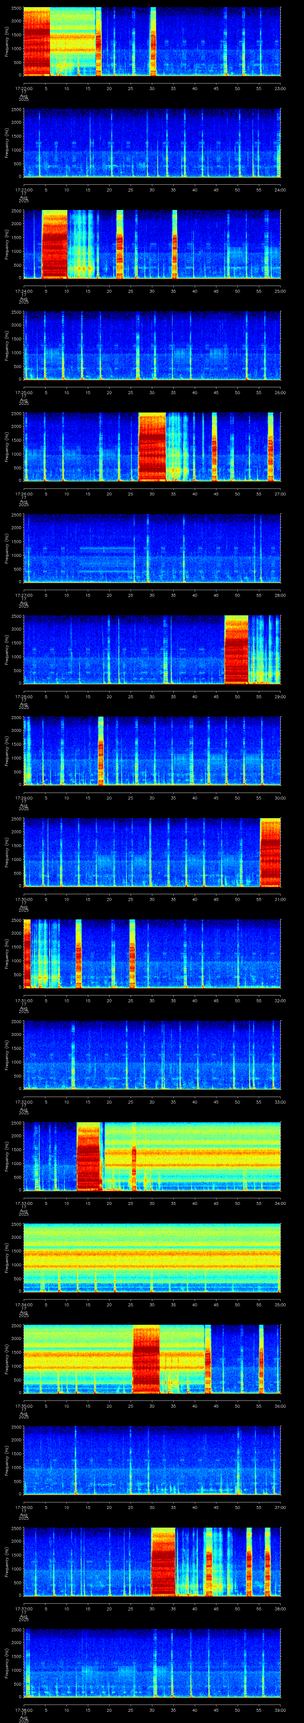Viewport: 304px width, 1723px height.
Task: Click the 27:00 end time label
Action: 281,494
